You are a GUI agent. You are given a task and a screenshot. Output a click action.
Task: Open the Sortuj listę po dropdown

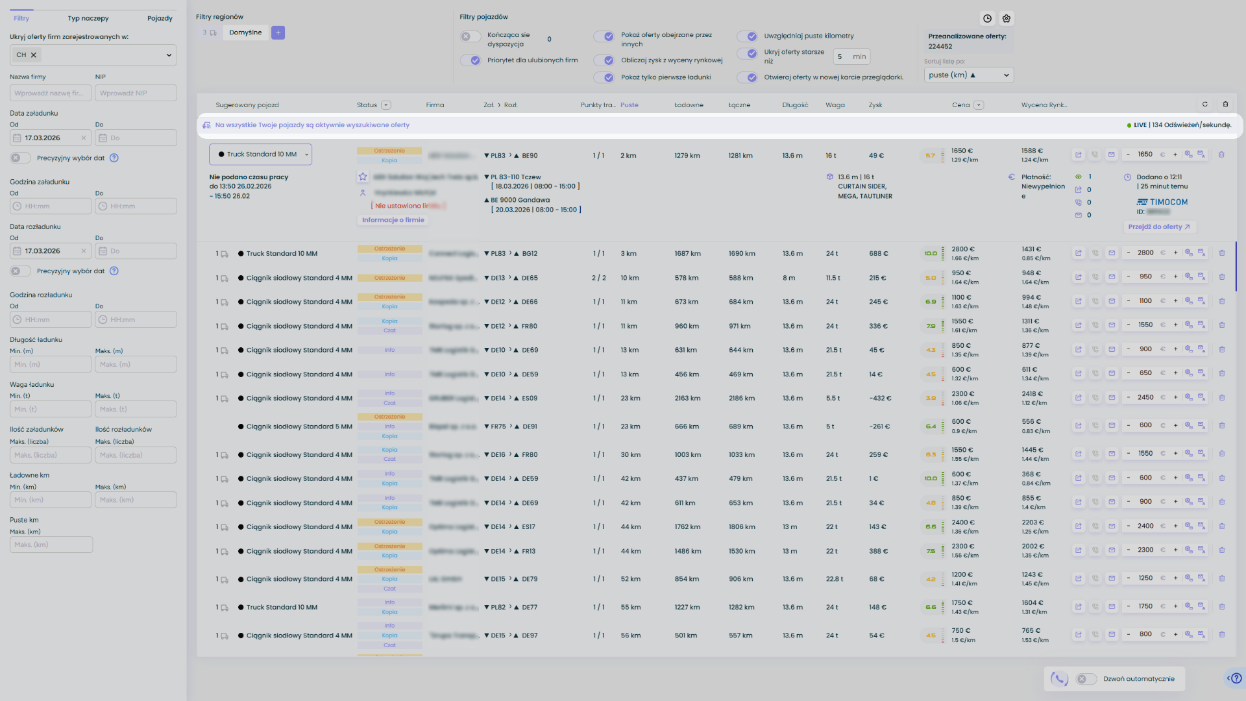968,75
